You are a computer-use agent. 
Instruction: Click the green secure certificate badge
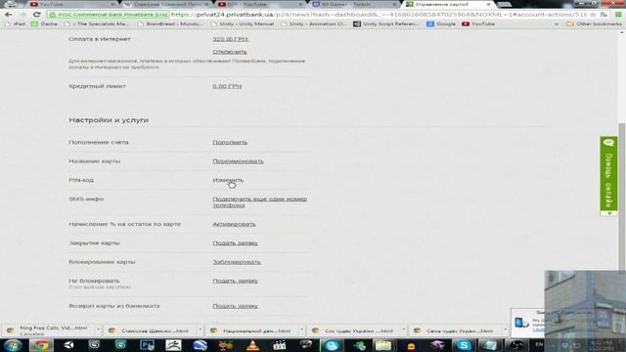coord(109,15)
